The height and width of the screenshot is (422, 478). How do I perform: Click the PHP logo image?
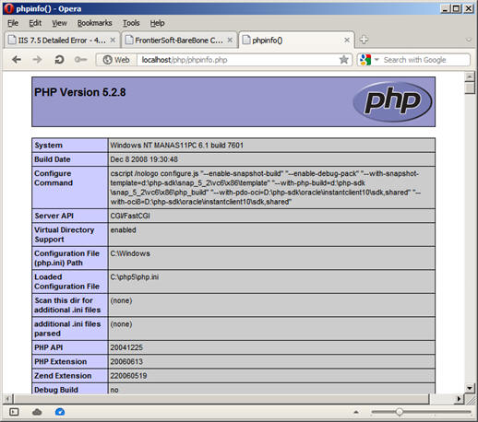(392, 101)
